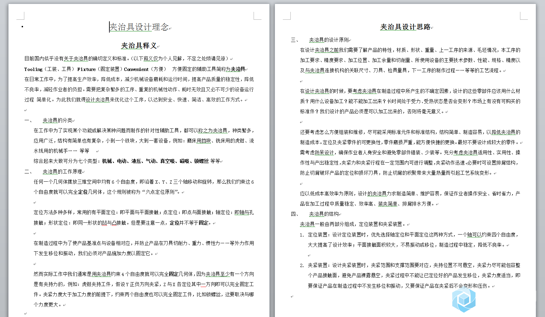545x317 pixels.
Task: Click section heading "三、夹治具的设计原则"
Action: [x=320, y=40]
